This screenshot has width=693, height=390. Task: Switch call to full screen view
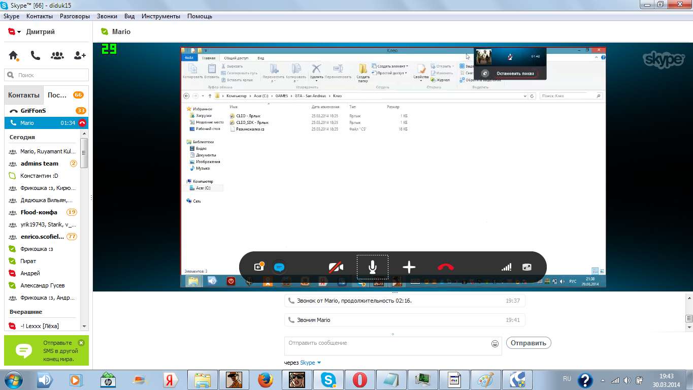tap(527, 267)
